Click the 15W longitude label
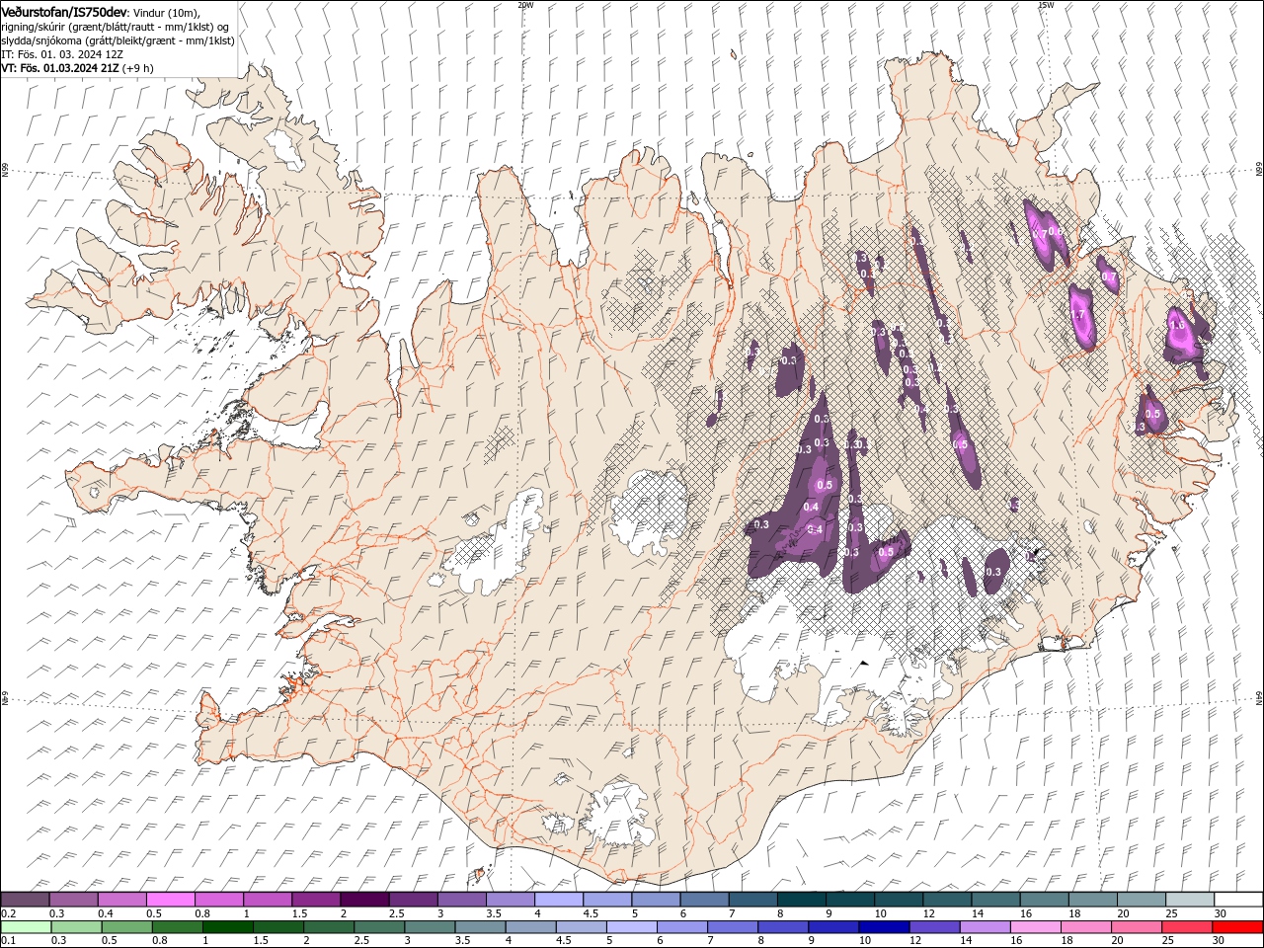Viewport: 1264px width, 948px height. tap(1046, 4)
